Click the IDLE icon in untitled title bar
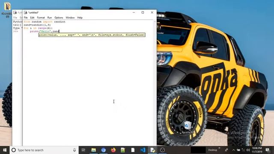 click(x=26, y=12)
